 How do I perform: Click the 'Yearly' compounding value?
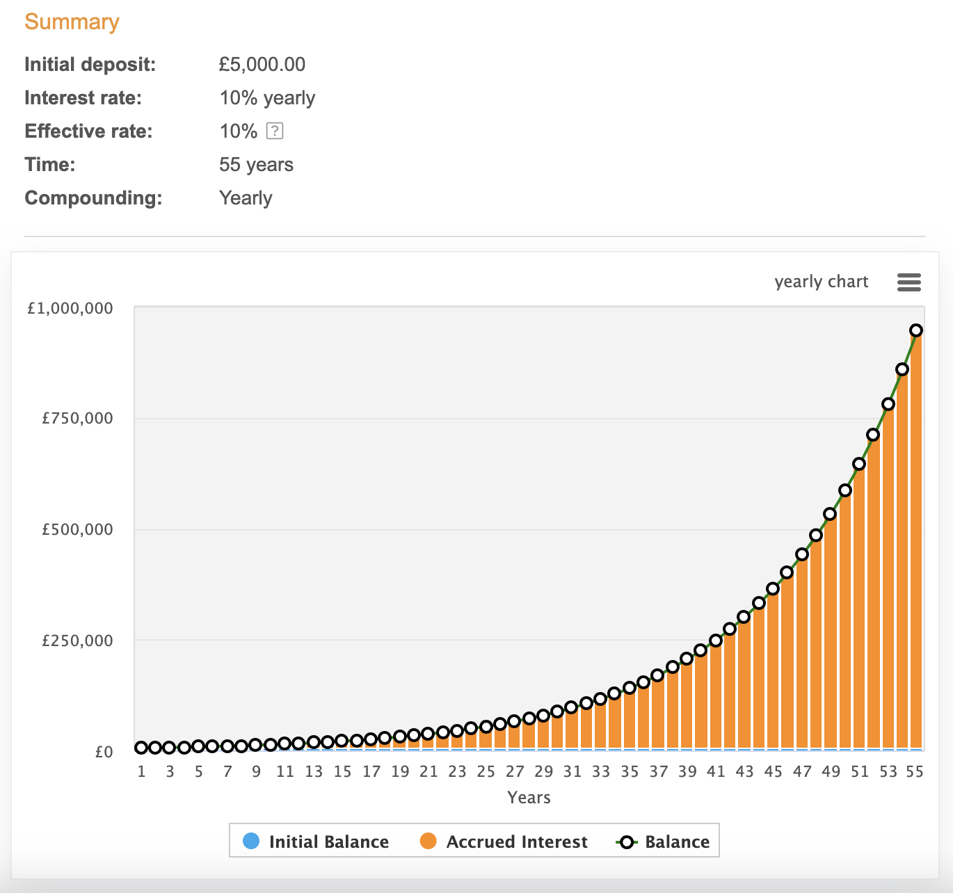pos(246,198)
